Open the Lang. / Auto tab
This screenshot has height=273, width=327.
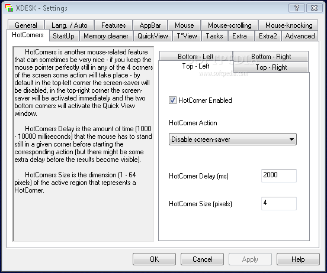click(69, 25)
